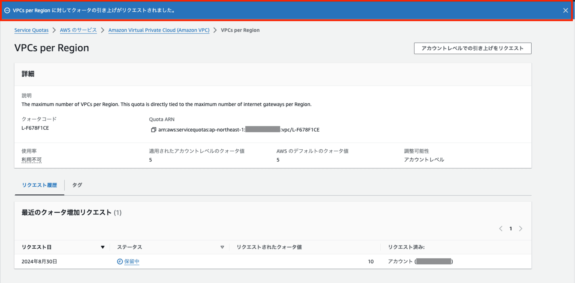Go to previous page of quota requests
This screenshot has width=575, height=283.
(x=501, y=229)
